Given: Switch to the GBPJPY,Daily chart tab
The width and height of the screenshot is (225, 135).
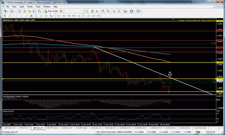Looking at the screenshot, I should tap(52, 128).
